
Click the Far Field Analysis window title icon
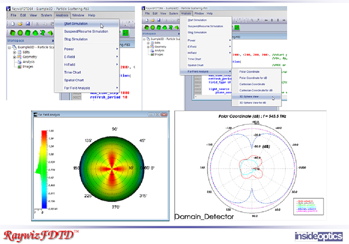click(35, 115)
